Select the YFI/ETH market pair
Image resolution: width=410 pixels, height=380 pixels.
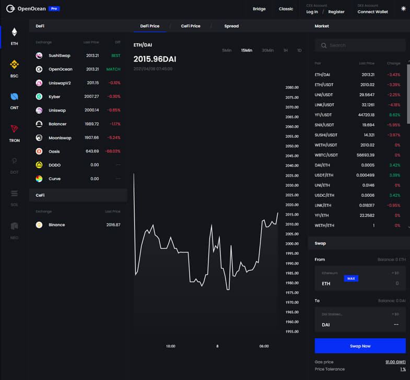357,216
